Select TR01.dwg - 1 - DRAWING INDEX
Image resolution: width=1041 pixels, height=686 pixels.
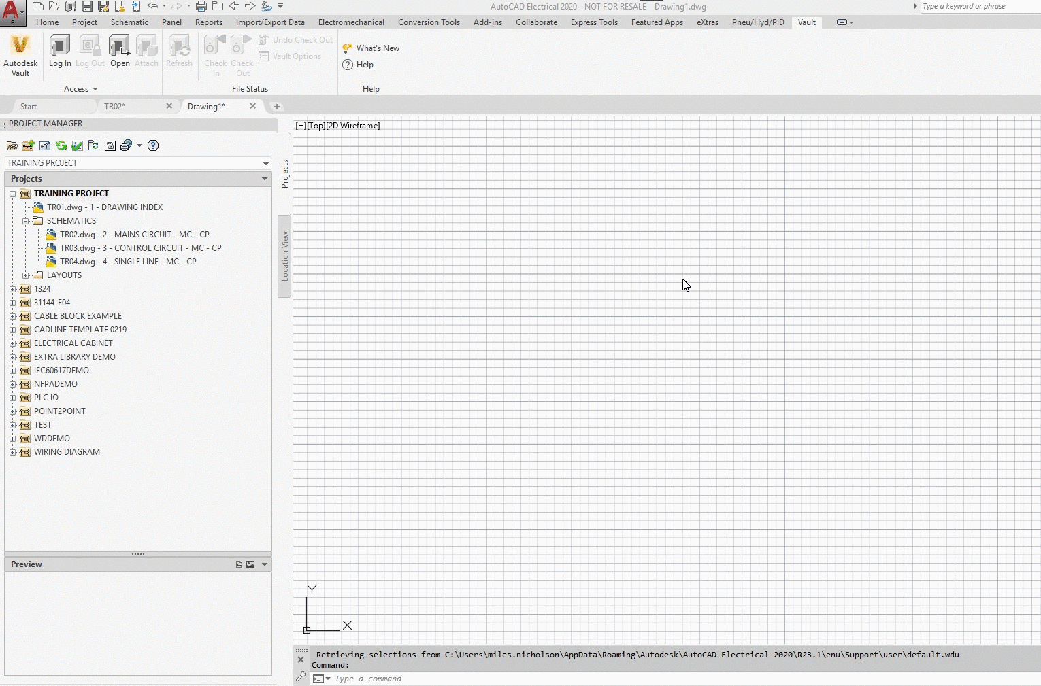105,207
